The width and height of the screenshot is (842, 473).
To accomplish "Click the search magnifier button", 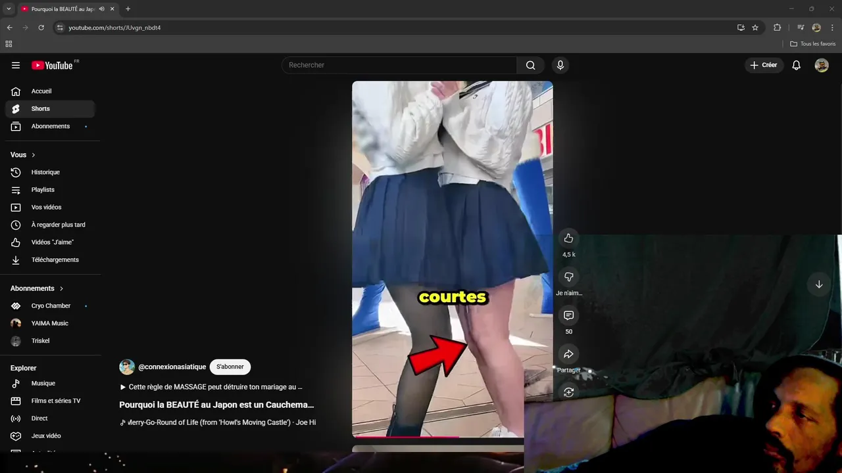I will pyautogui.click(x=530, y=65).
